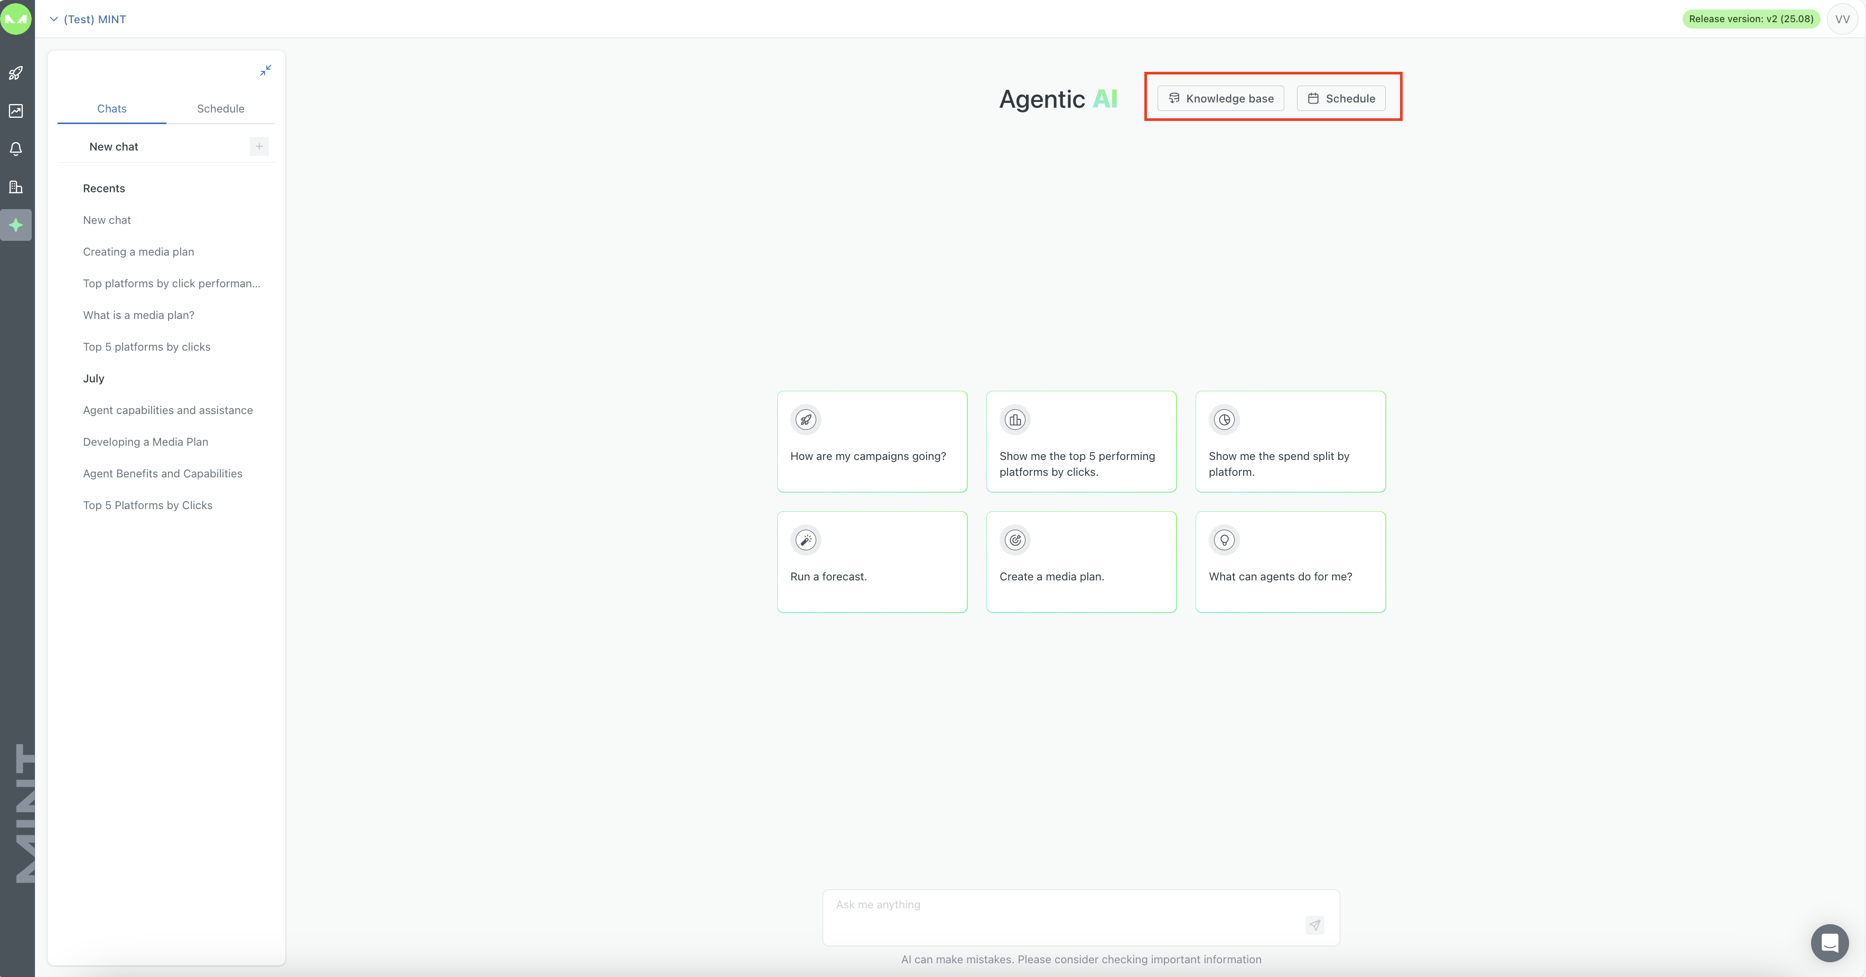This screenshot has height=977, width=1866.
Task: Click the organization building sidebar icon
Action: 16,187
